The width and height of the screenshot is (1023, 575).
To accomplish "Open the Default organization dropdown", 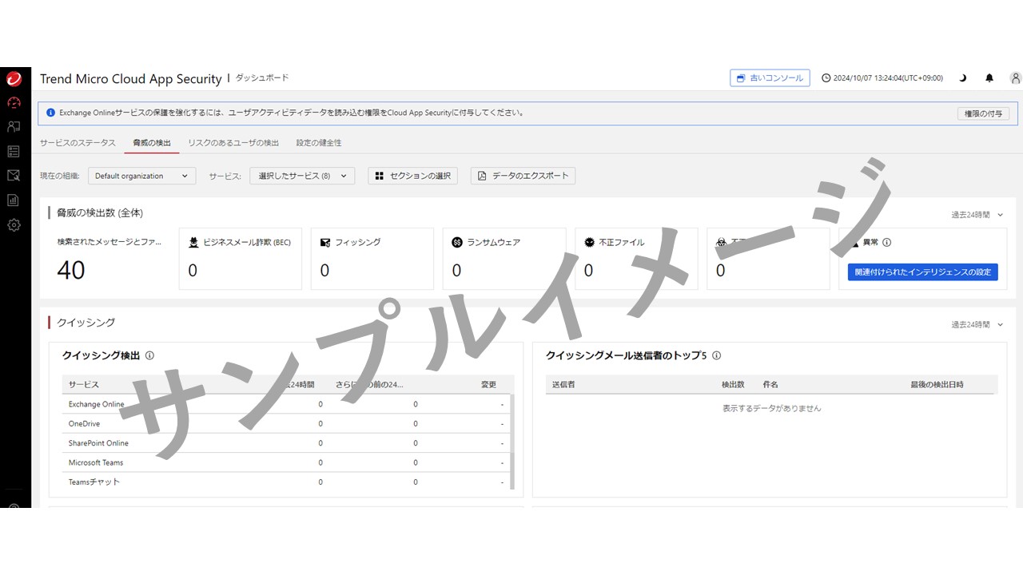I will (141, 176).
